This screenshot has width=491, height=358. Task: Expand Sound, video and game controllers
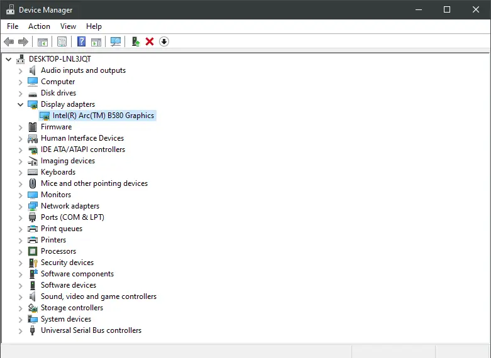[x=20, y=296]
